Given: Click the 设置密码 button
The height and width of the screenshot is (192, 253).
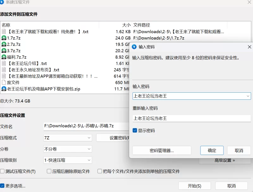Looking at the screenshot, I should (x=113, y=138).
